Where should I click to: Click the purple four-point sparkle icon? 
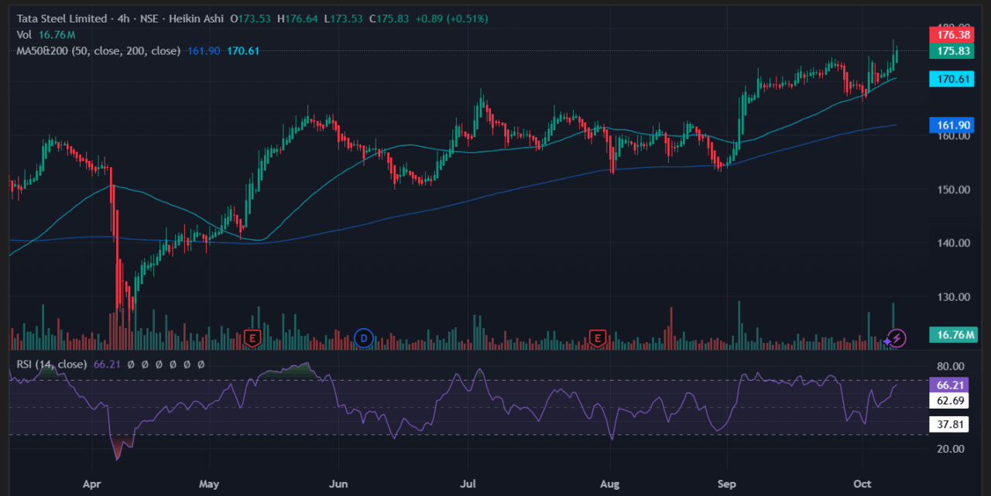887,340
